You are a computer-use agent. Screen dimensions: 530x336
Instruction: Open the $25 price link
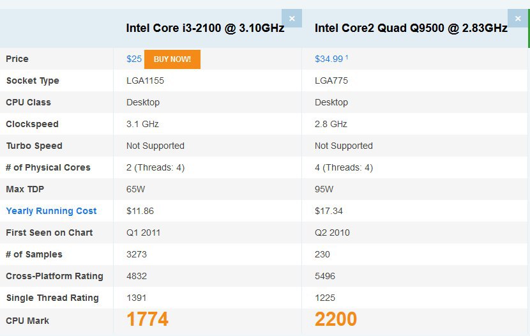(134, 59)
